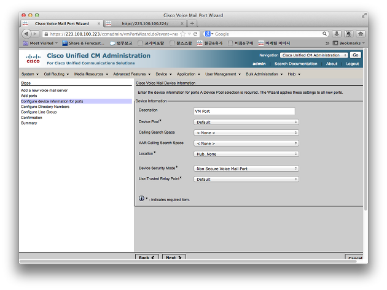Screen dimensions: 387x290
Task: Click the Description input field
Action: pyautogui.click(x=244, y=112)
